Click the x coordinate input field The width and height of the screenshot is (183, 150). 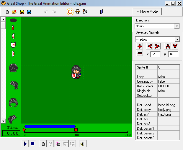(x=155, y=54)
